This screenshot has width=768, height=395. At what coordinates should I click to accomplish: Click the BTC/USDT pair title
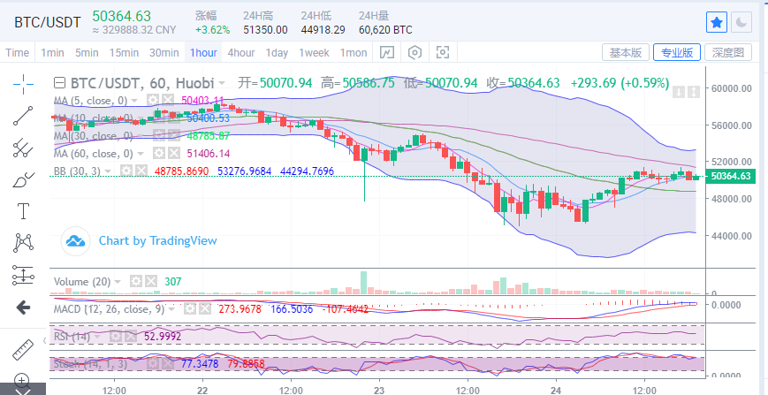(47, 22)
